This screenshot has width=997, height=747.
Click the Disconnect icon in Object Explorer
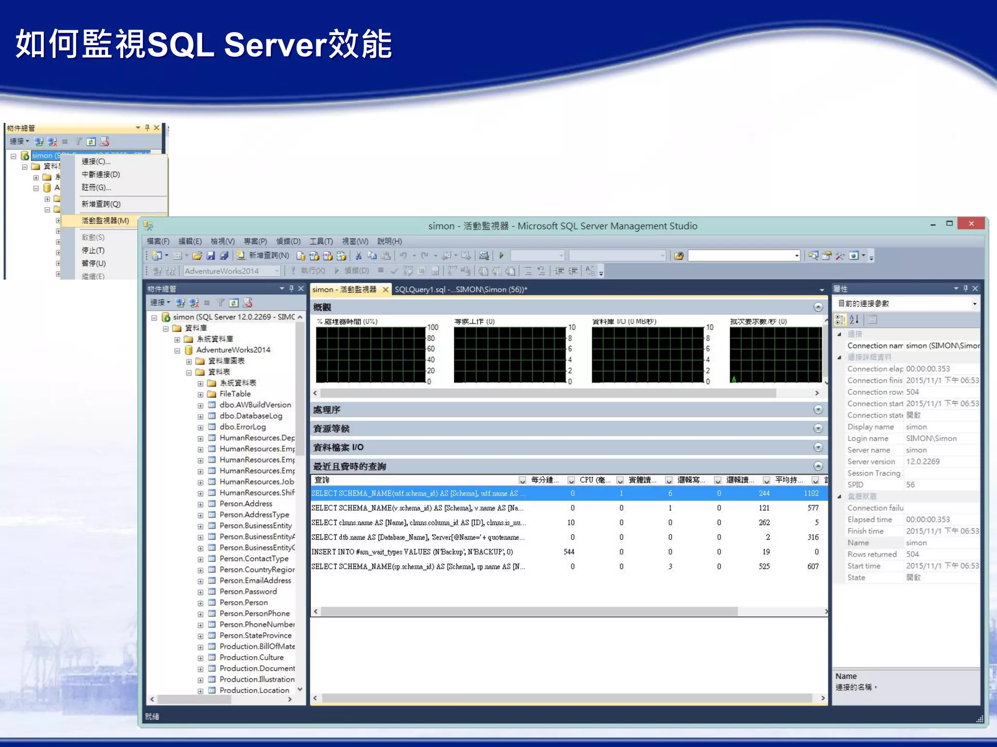point(194,303)
